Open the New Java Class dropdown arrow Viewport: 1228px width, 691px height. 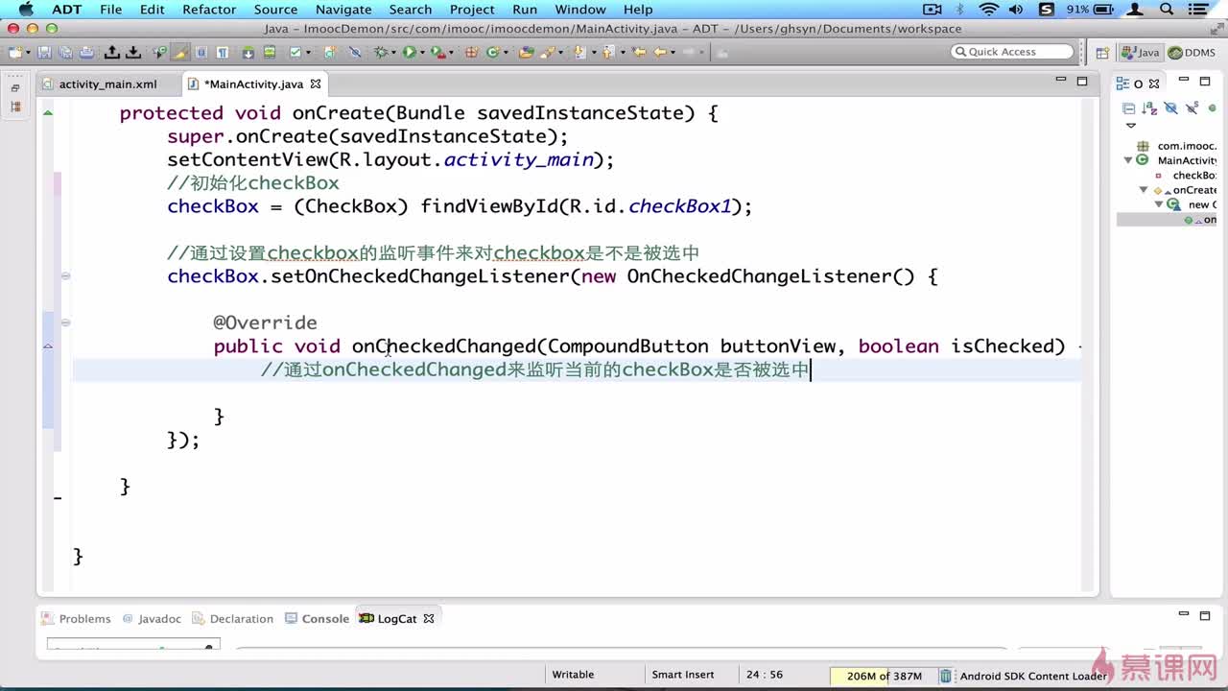(x=507, y=52)
